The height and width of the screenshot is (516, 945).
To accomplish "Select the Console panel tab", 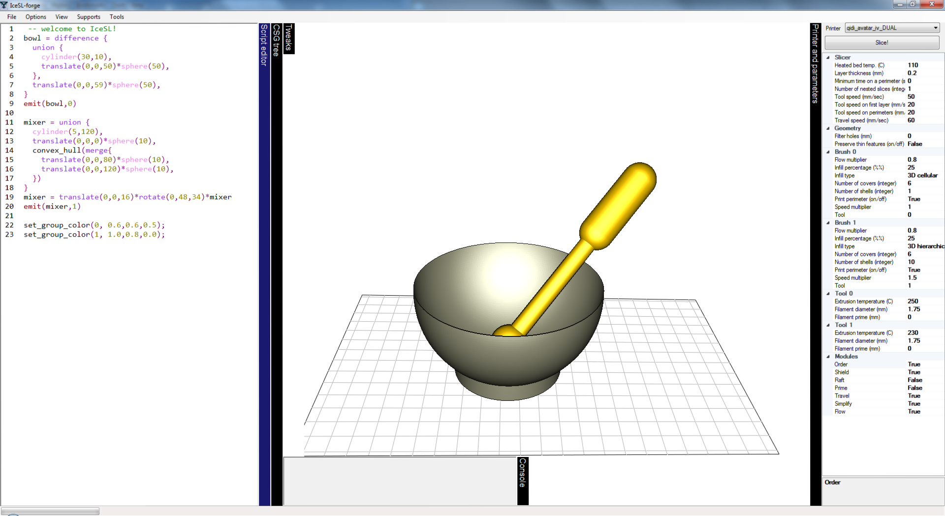I will pyautogui.click(x=523, y=473).
